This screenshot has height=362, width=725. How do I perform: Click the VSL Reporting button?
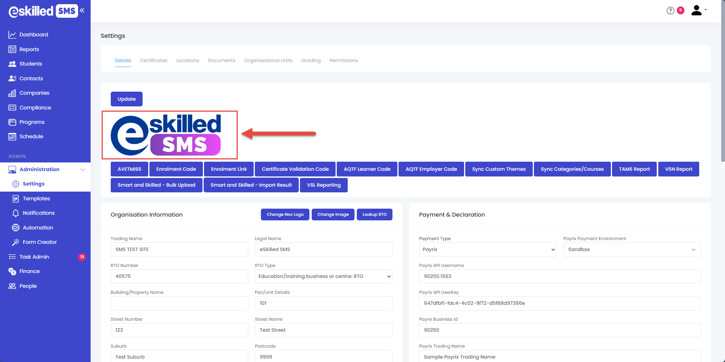(323, 185)
